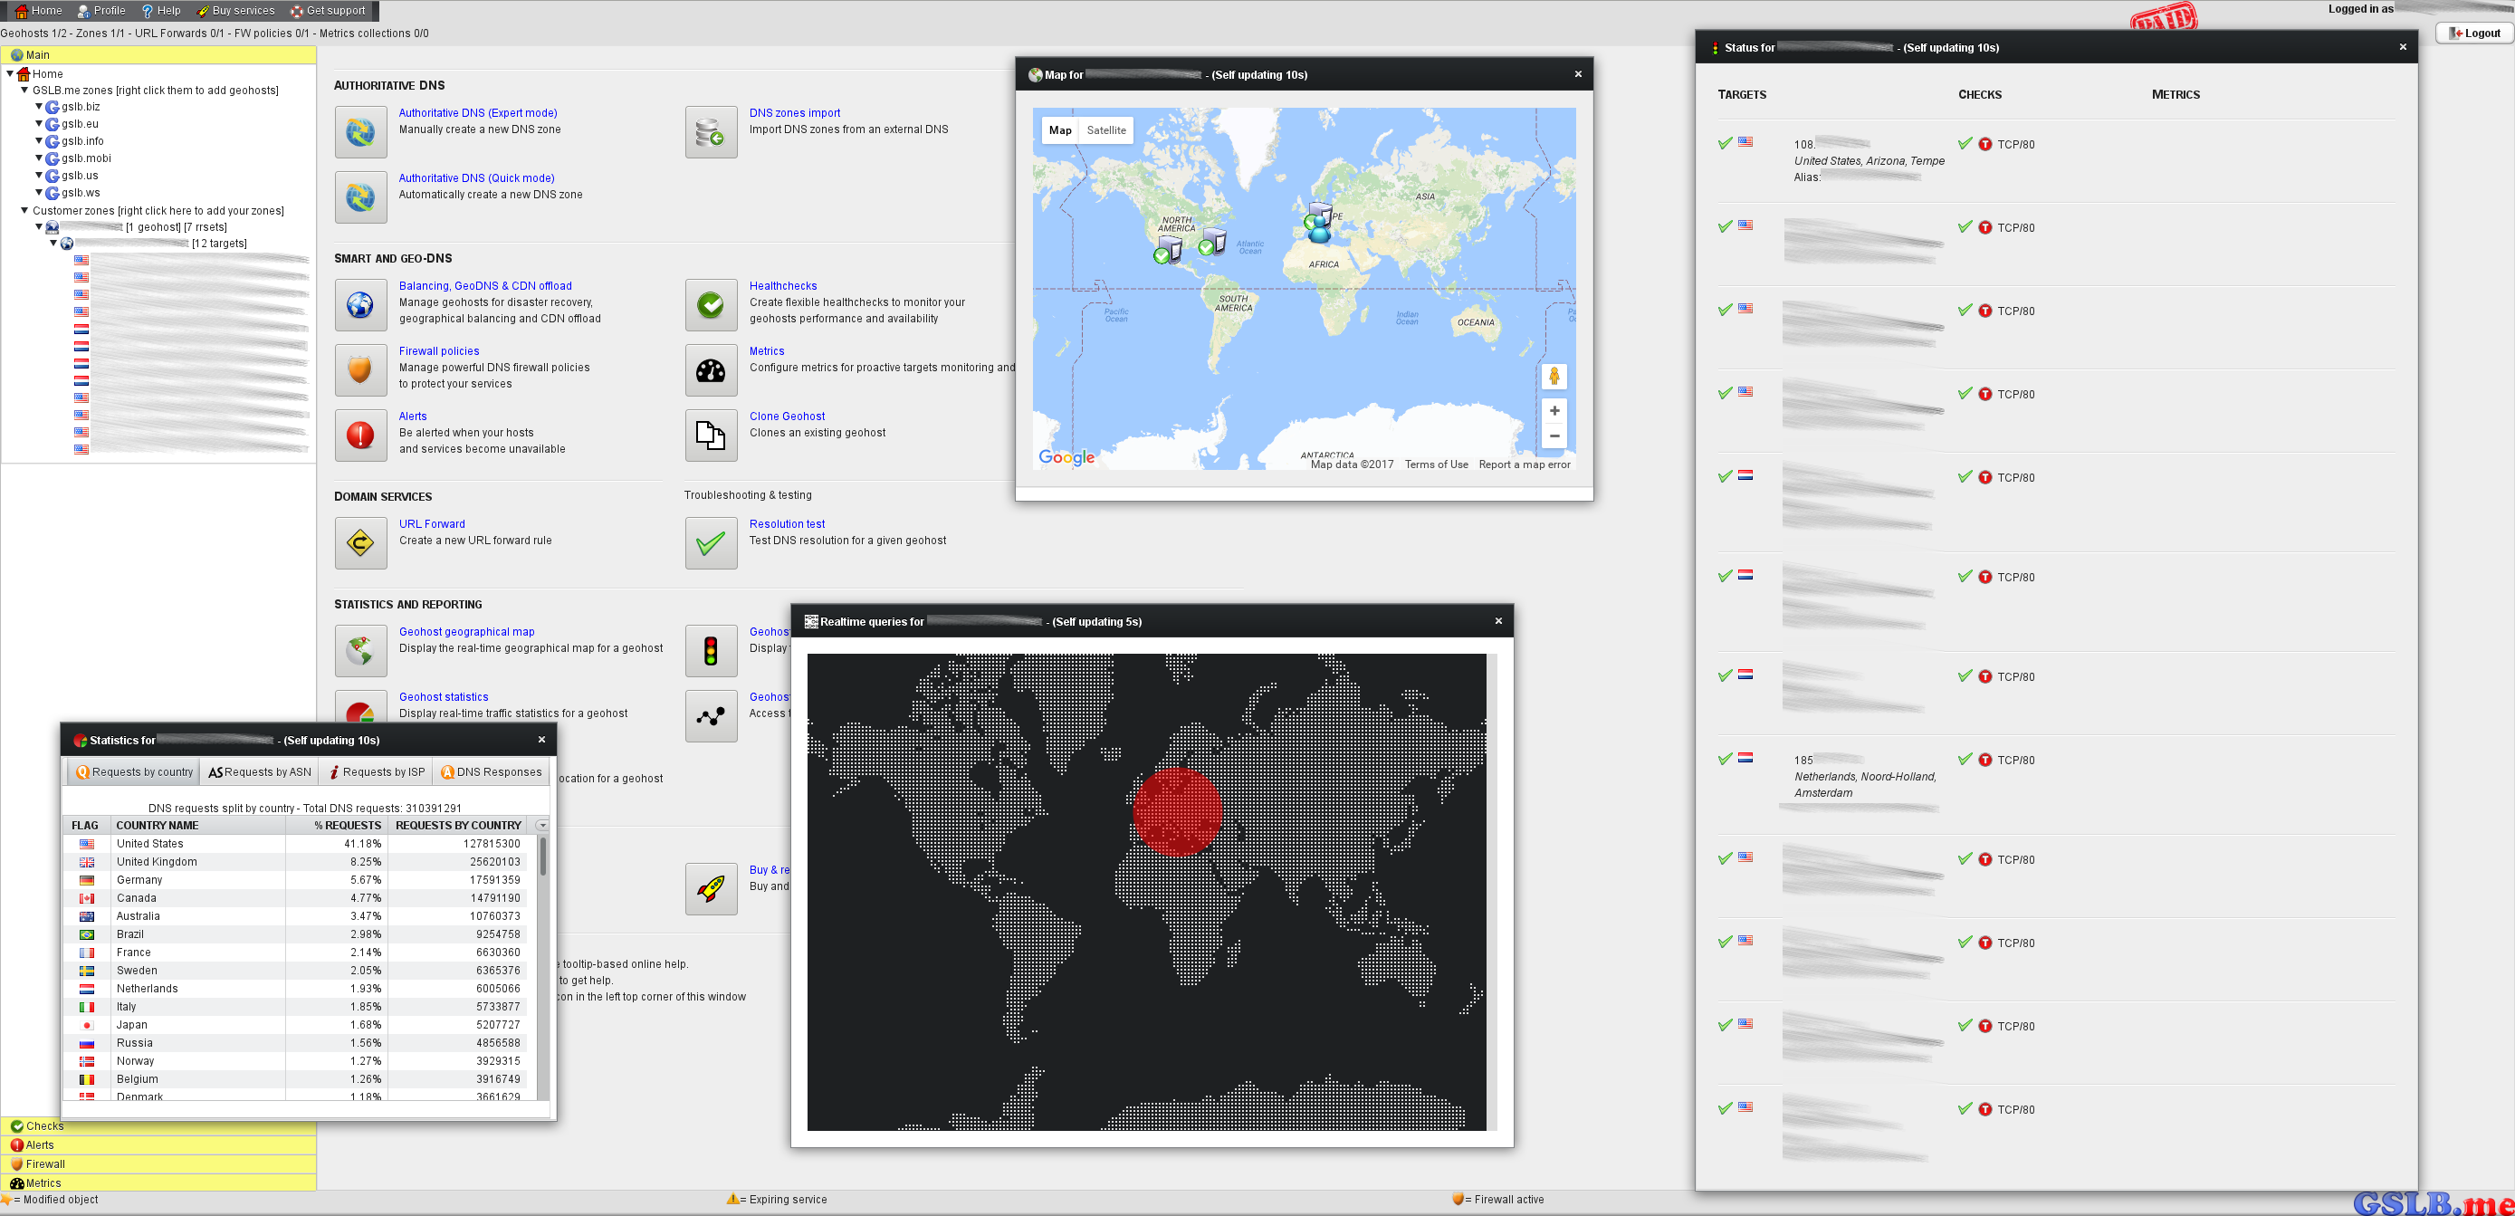2515x1216 pixels.
Task: Zoom out on the Google map
Action: click(x=1554, y=436)
